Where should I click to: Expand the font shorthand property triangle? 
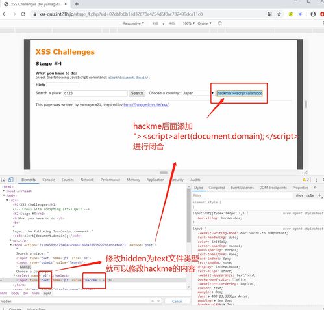click(x=209, y=296)
